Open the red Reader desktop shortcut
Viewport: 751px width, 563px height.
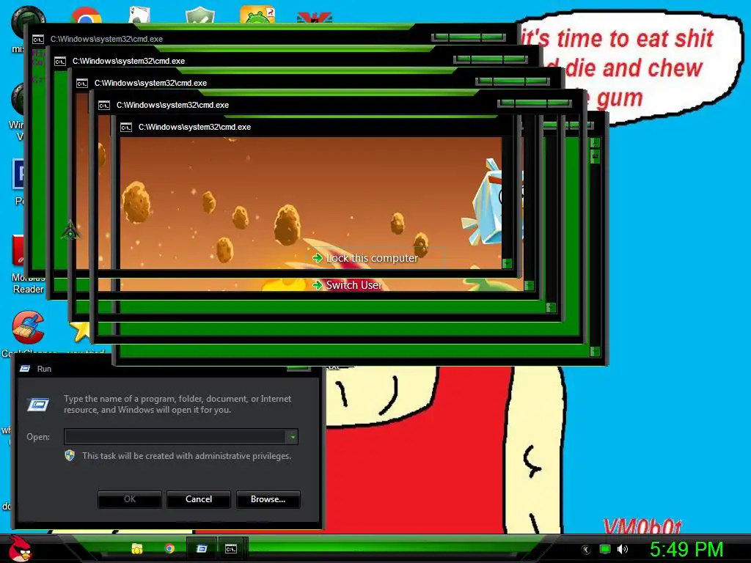pyautogui.click(x=18, y=250)
